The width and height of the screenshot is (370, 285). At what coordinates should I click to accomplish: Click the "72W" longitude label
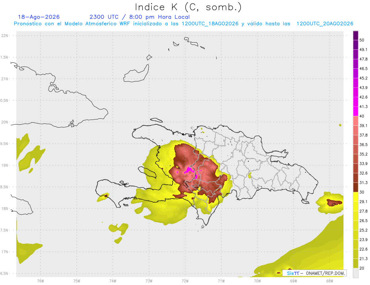click(185, 281)
